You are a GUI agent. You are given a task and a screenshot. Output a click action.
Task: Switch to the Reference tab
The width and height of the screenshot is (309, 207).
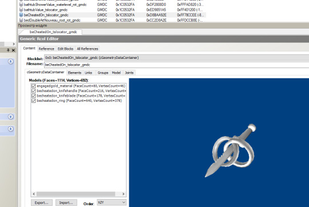46,49
